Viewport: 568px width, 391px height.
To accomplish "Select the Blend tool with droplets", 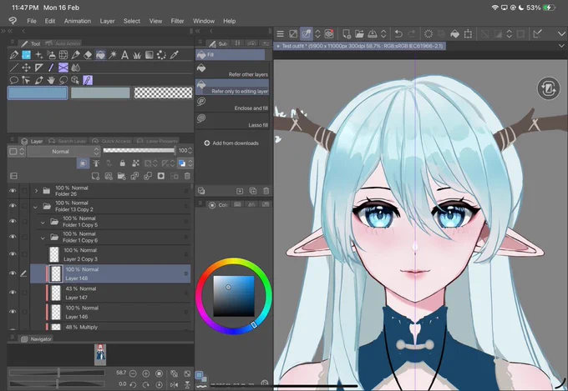I will point(75,68).
